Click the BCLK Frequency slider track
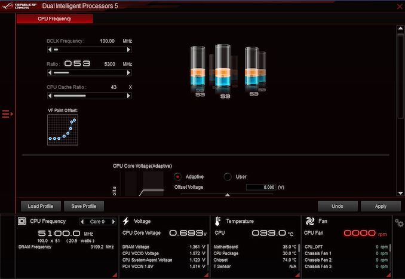The width and height of the screenshot is (405, 279). coord(90,50)
